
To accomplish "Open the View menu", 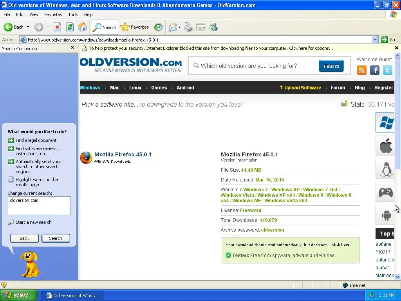I will pos(34,15).
